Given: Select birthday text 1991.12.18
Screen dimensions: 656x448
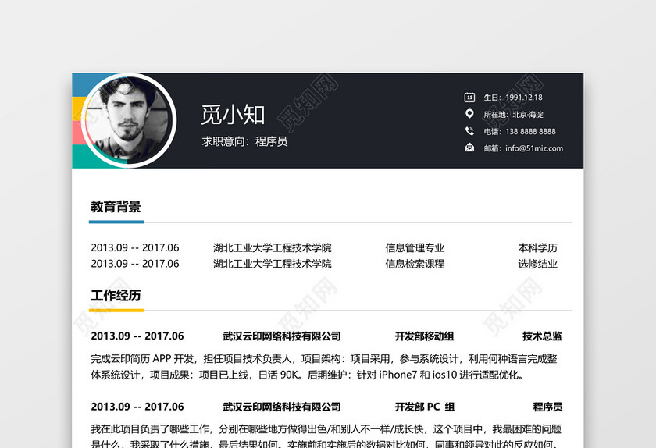Looking at the screenshot, I should pyautogui.click(x=524, y=98).
